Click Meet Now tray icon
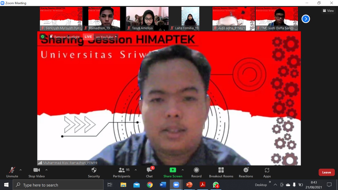338x190 pixels. point(282,185)
